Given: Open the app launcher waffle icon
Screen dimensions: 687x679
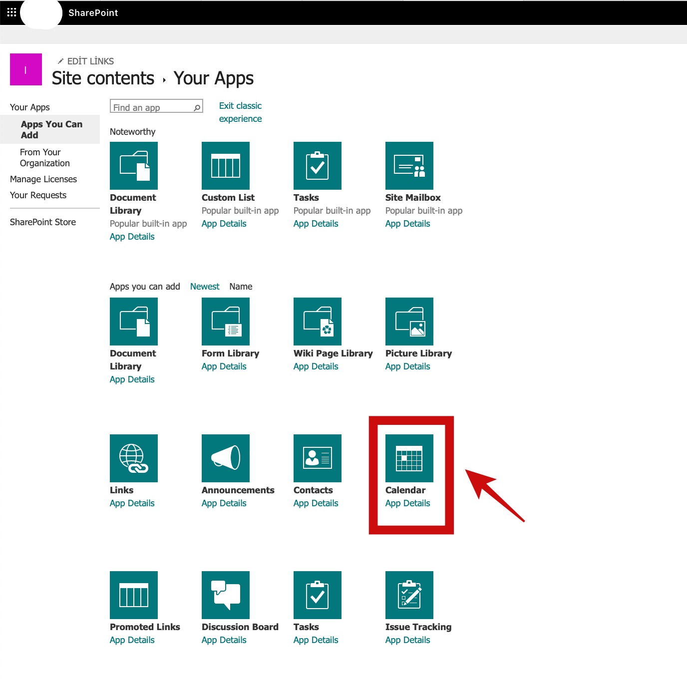Looking at the screenshot, I should pos(11,12).
